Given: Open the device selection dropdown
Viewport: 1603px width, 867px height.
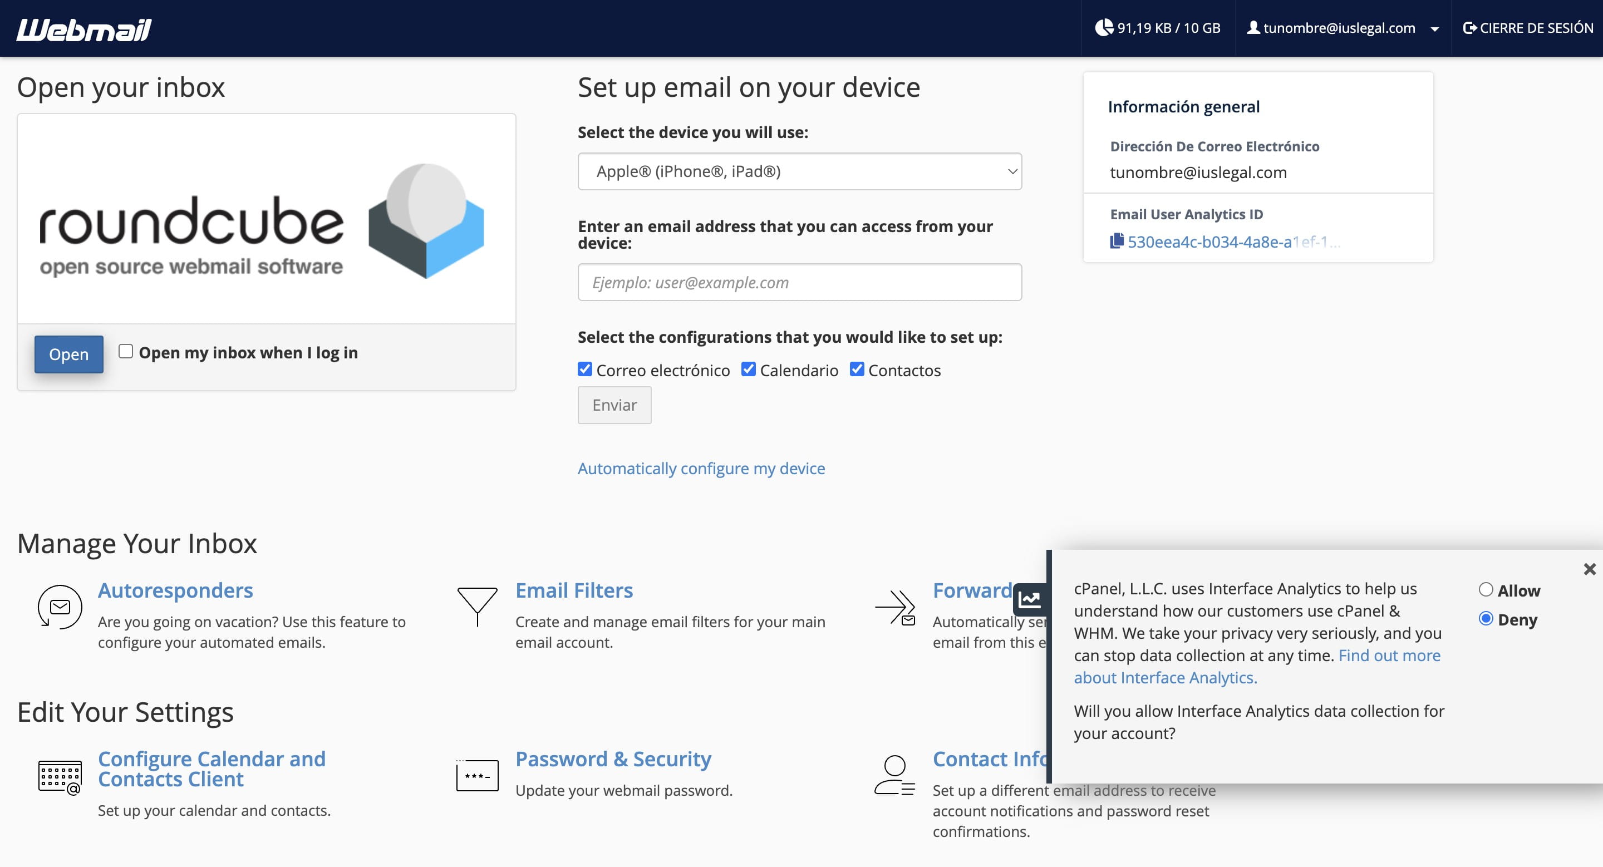Looking at the screenshot, I should coord(799,171).
